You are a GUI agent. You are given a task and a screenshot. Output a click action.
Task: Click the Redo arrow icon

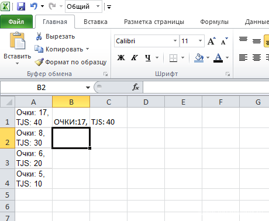(52, 6)
